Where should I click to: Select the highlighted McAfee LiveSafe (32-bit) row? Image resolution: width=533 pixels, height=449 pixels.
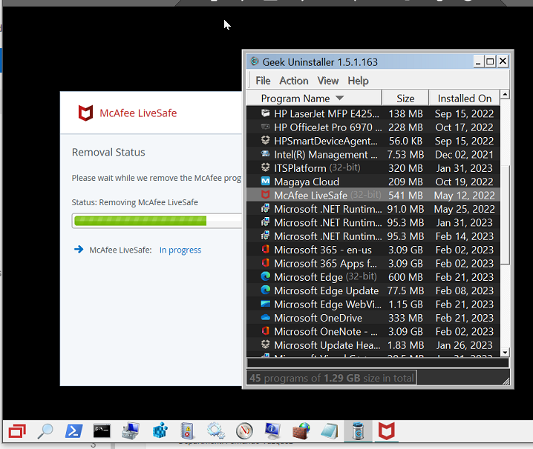pyautogui.click(x=373, y=195)
